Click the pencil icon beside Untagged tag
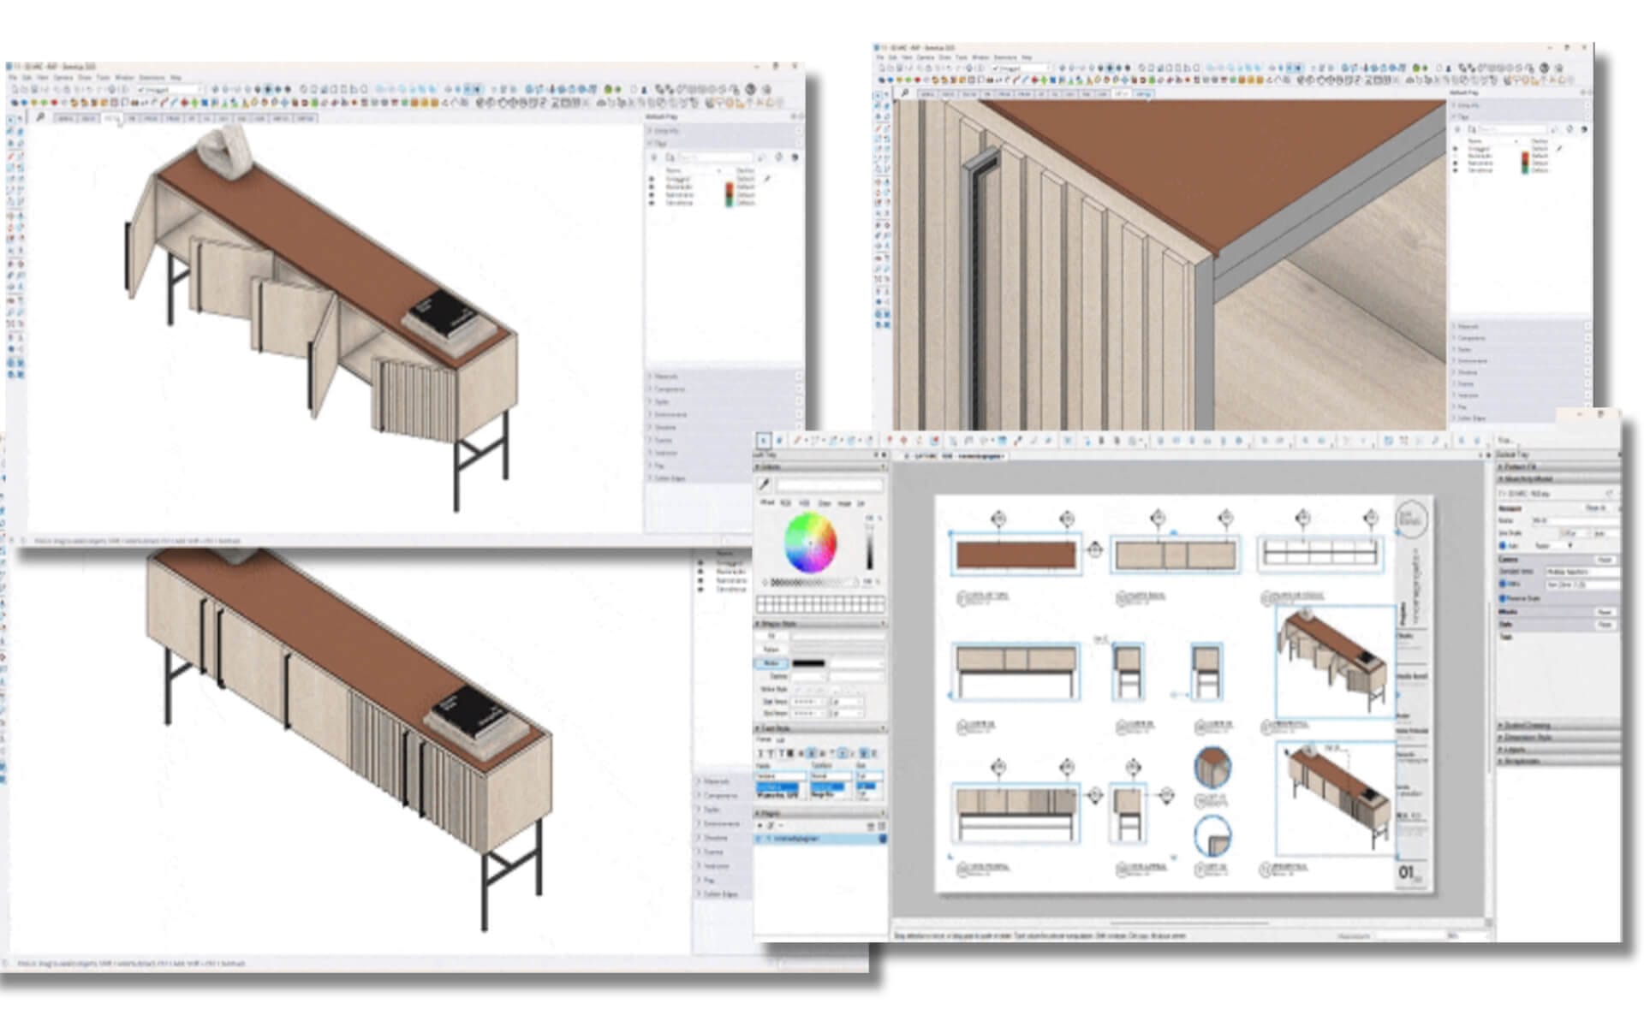 pyautogui.click(x=767, y=179)
